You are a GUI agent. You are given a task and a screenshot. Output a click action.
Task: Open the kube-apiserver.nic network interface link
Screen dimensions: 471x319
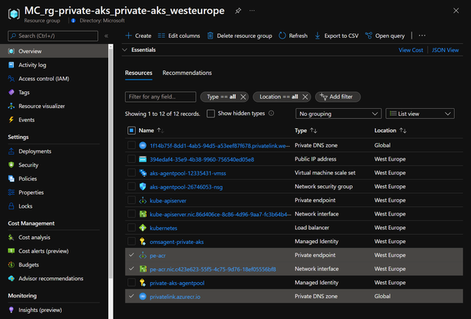[220, 214]
